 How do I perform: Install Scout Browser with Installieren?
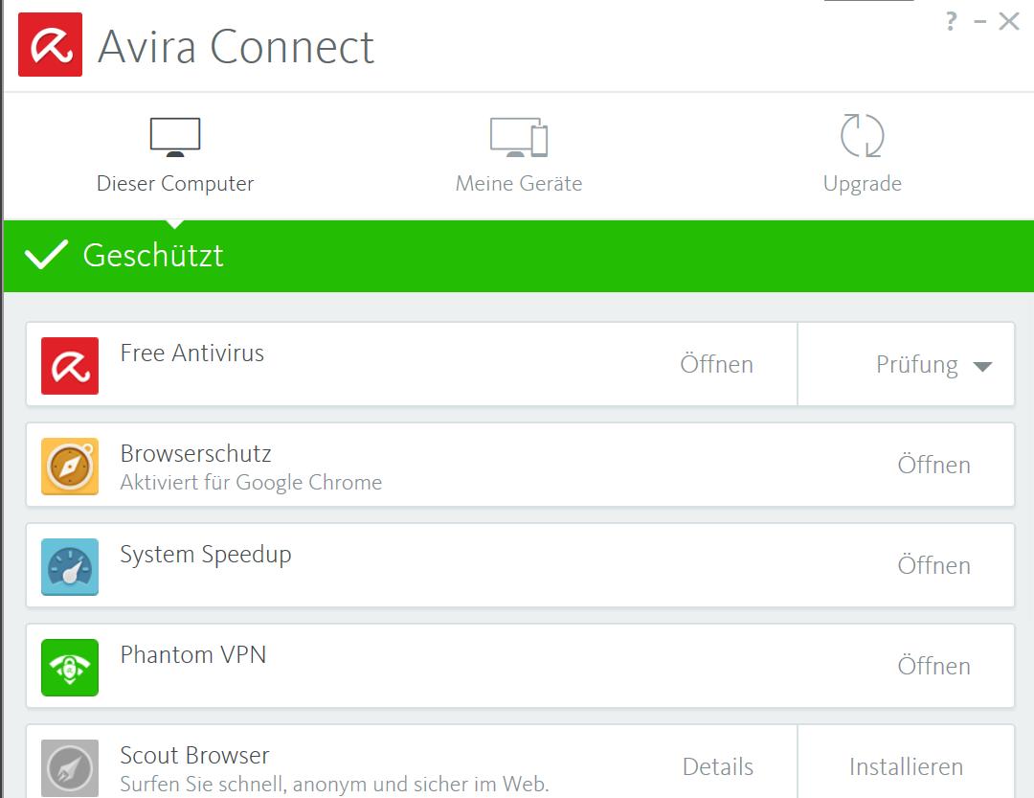tap(906, 767)
